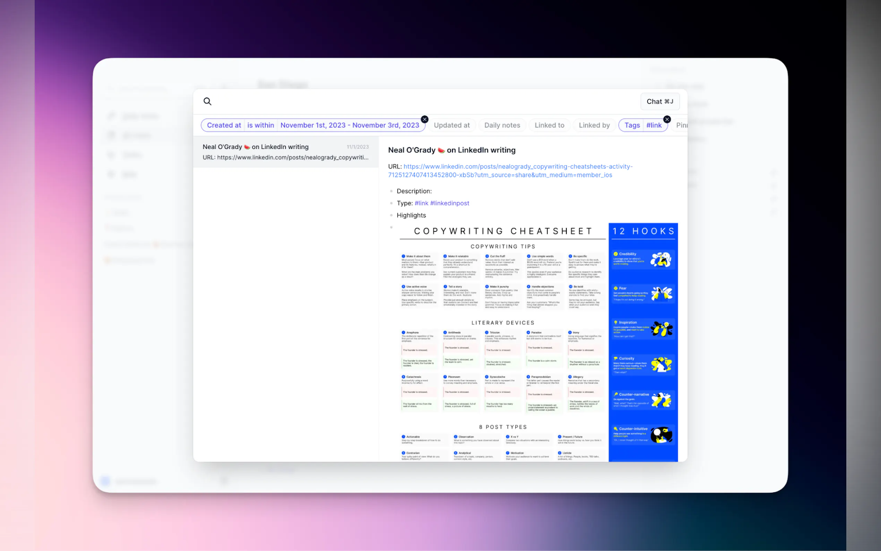The image size is (881, 551).
Task: Add the Updated at filter
Action: click(451, 125)
